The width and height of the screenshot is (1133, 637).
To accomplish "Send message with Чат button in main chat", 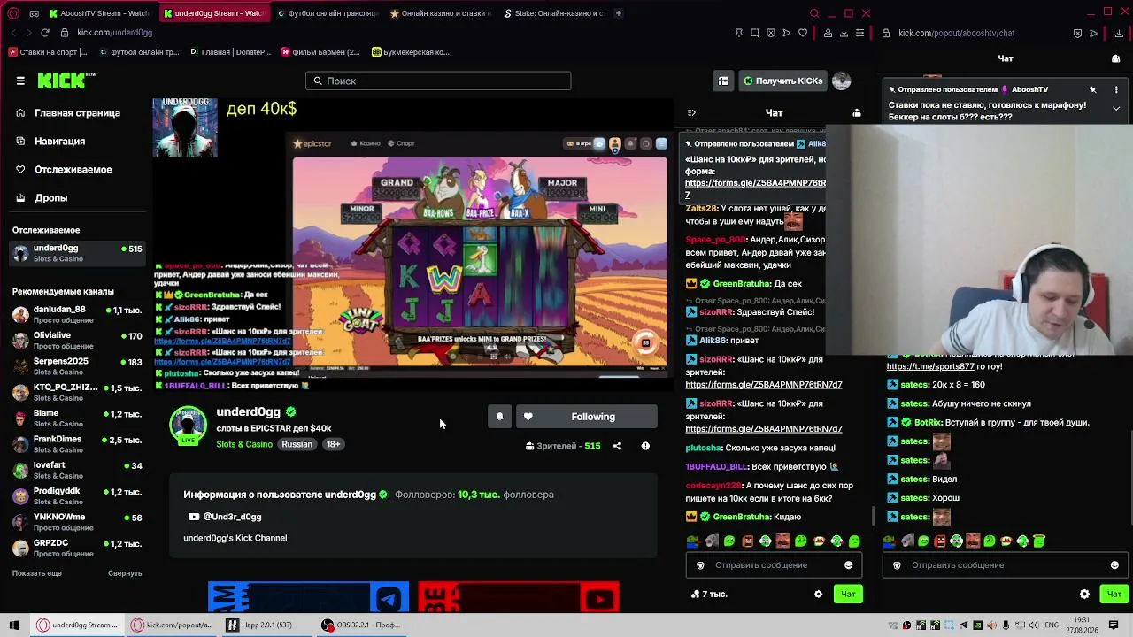I will coord(848,595).
